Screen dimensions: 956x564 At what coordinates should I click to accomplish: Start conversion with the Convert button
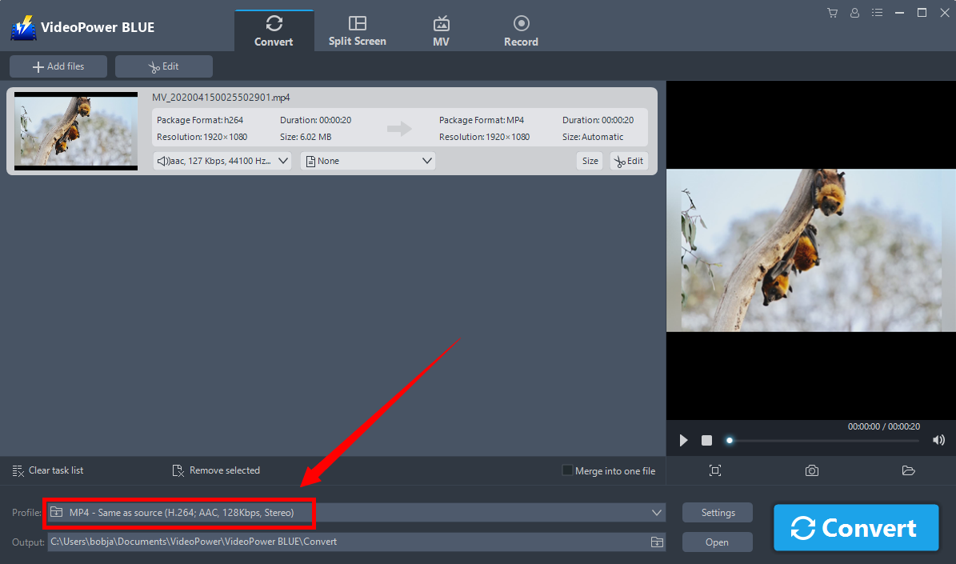(855, 528)
